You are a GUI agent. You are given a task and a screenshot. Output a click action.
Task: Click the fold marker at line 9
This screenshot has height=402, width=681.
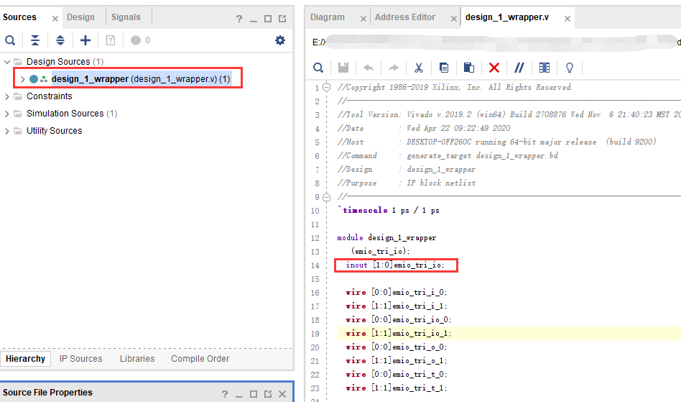click(327, 197)
